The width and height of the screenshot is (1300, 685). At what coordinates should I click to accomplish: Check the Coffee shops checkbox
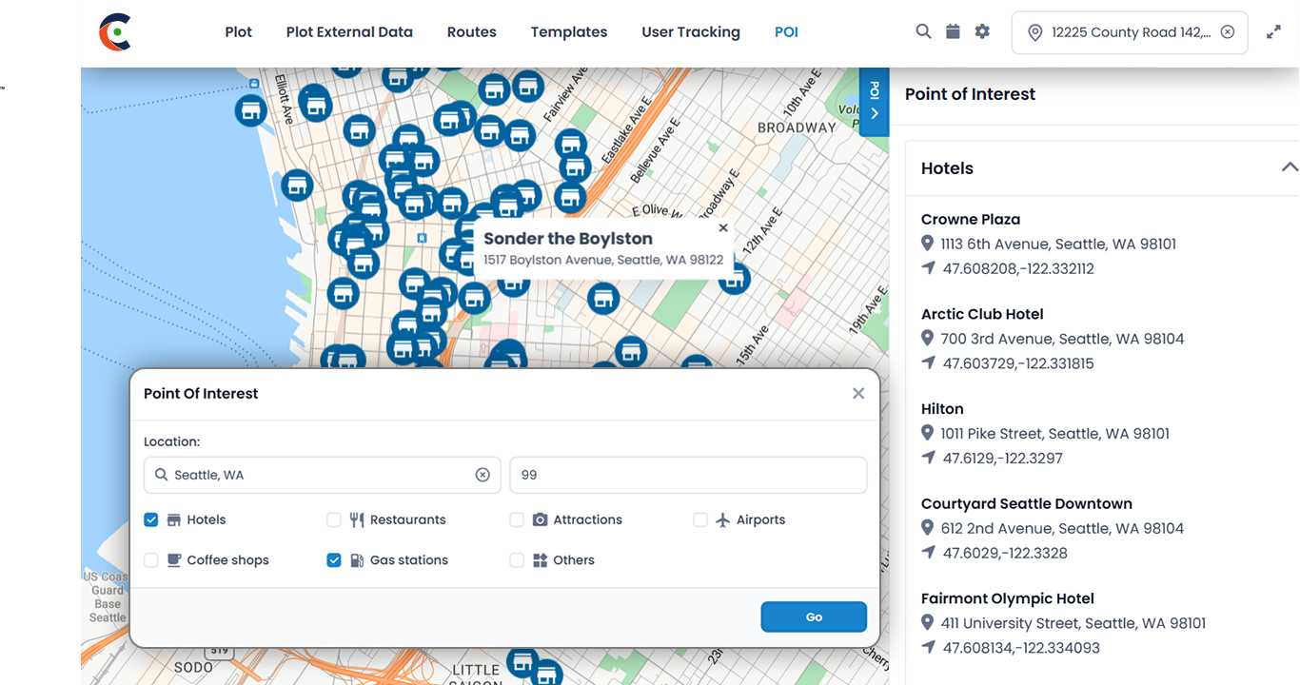[x=151, y=560]
